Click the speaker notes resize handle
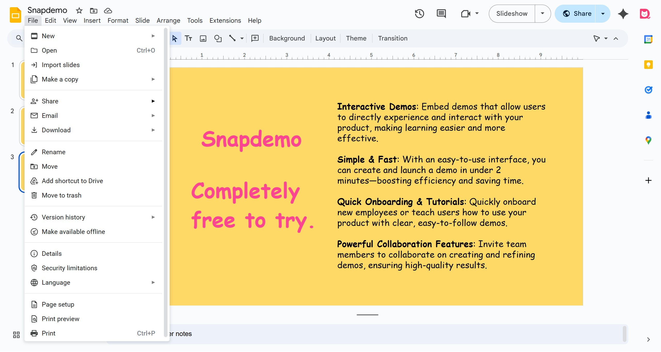The height and width of the screenshot is (352, 661). tap(367, 315)
